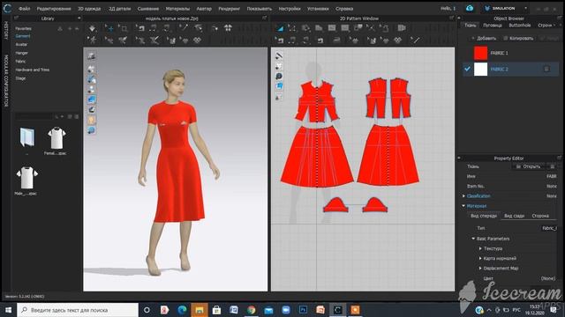Switch to the Пуговица tab in Object Browser
565x317 pixels.
pos(493,26)
